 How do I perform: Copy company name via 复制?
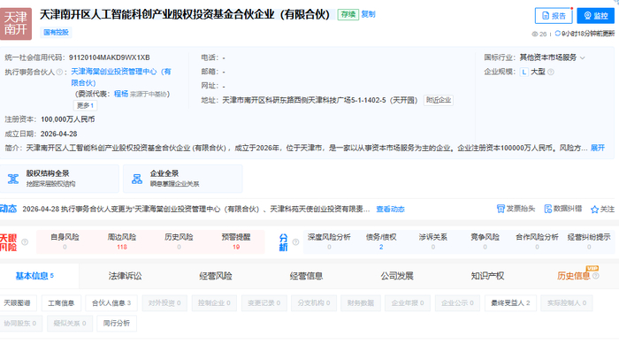(x=368, y=14)
